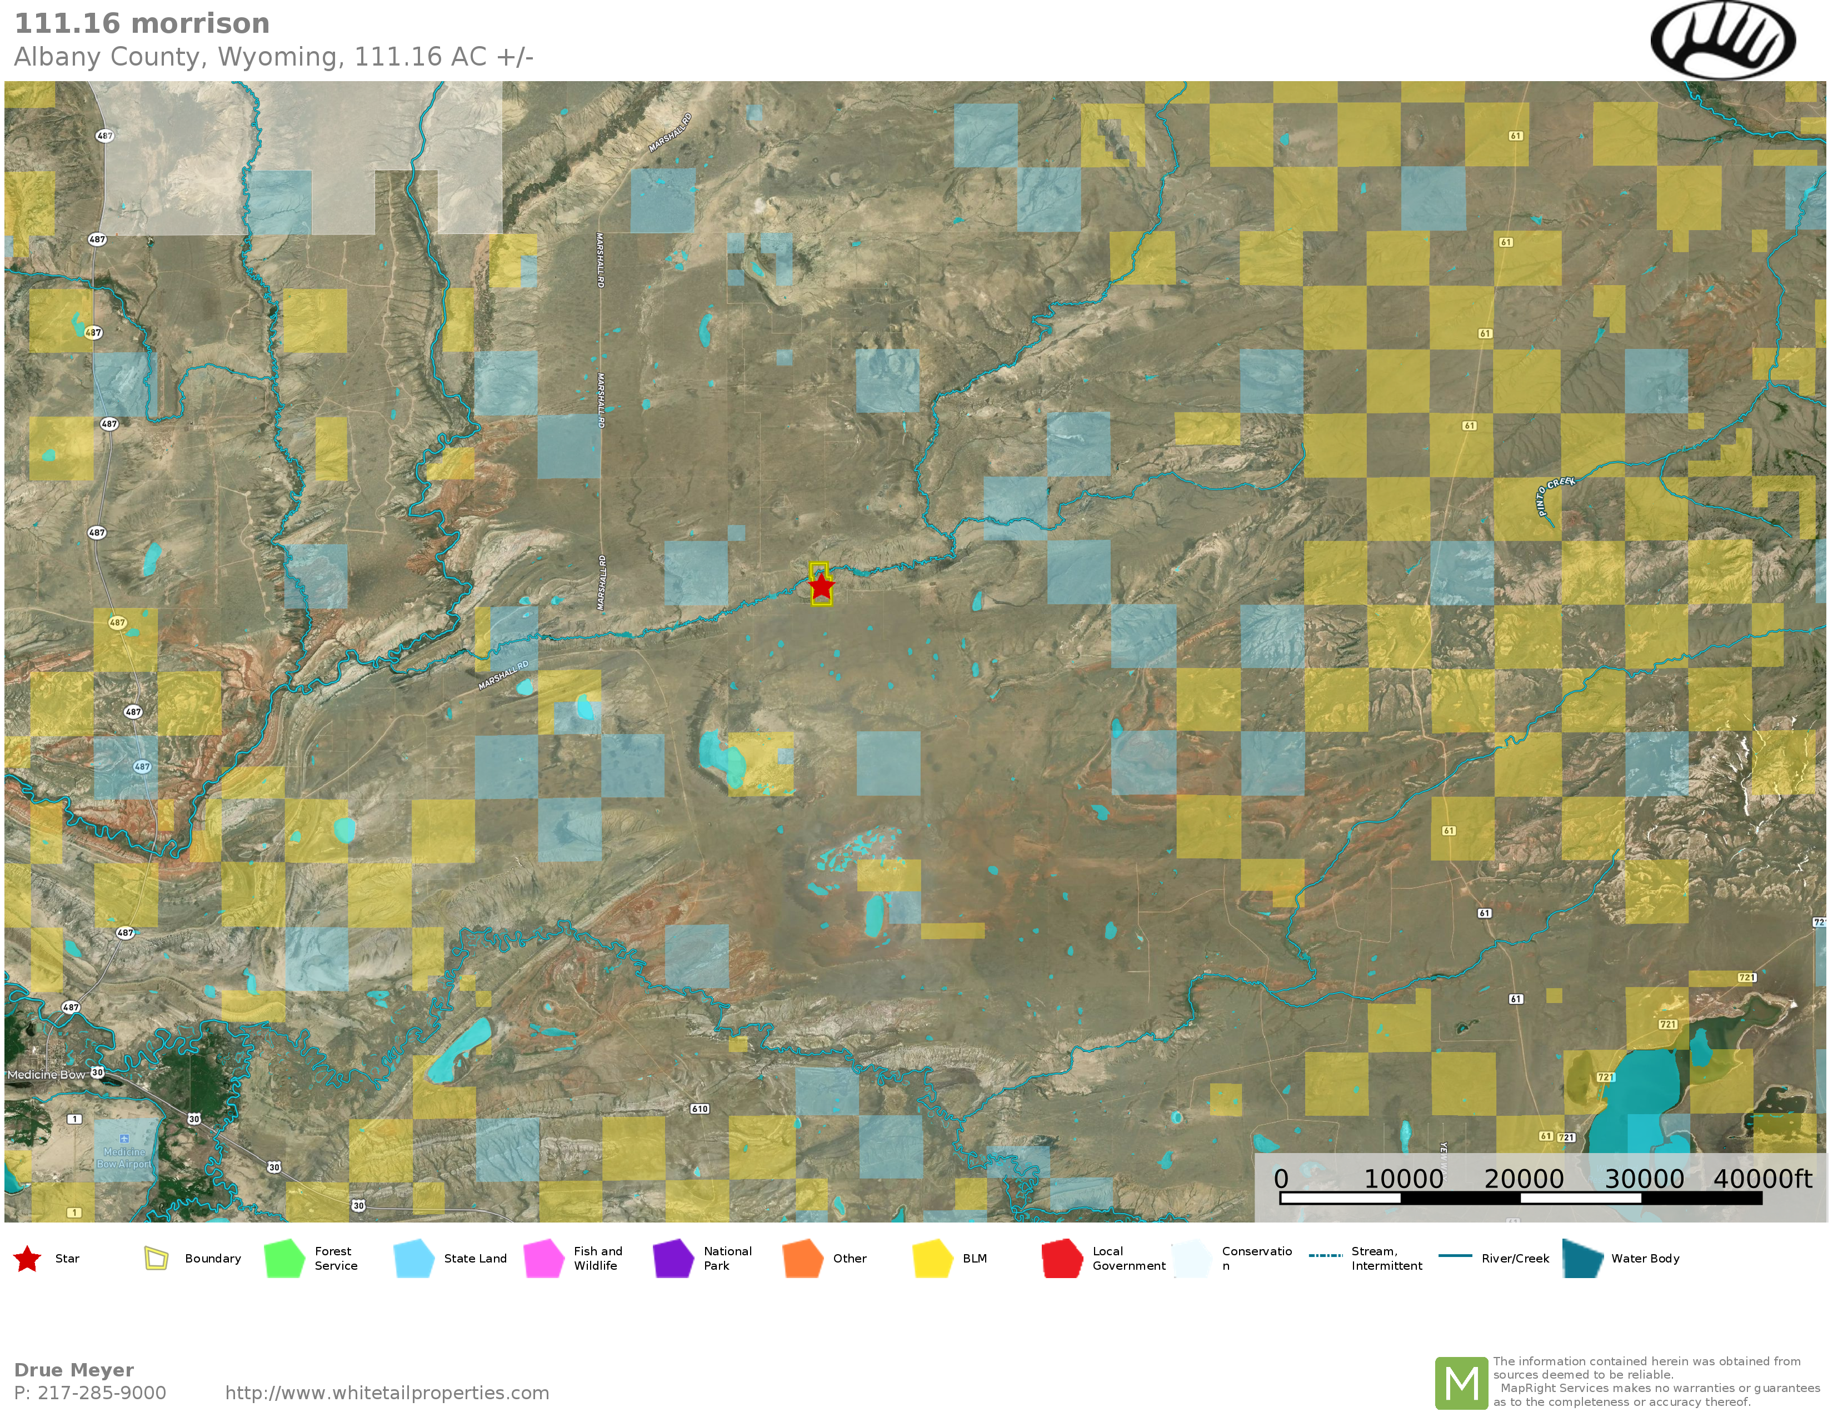Click the red Star legend icon

tap(28, 1258)
